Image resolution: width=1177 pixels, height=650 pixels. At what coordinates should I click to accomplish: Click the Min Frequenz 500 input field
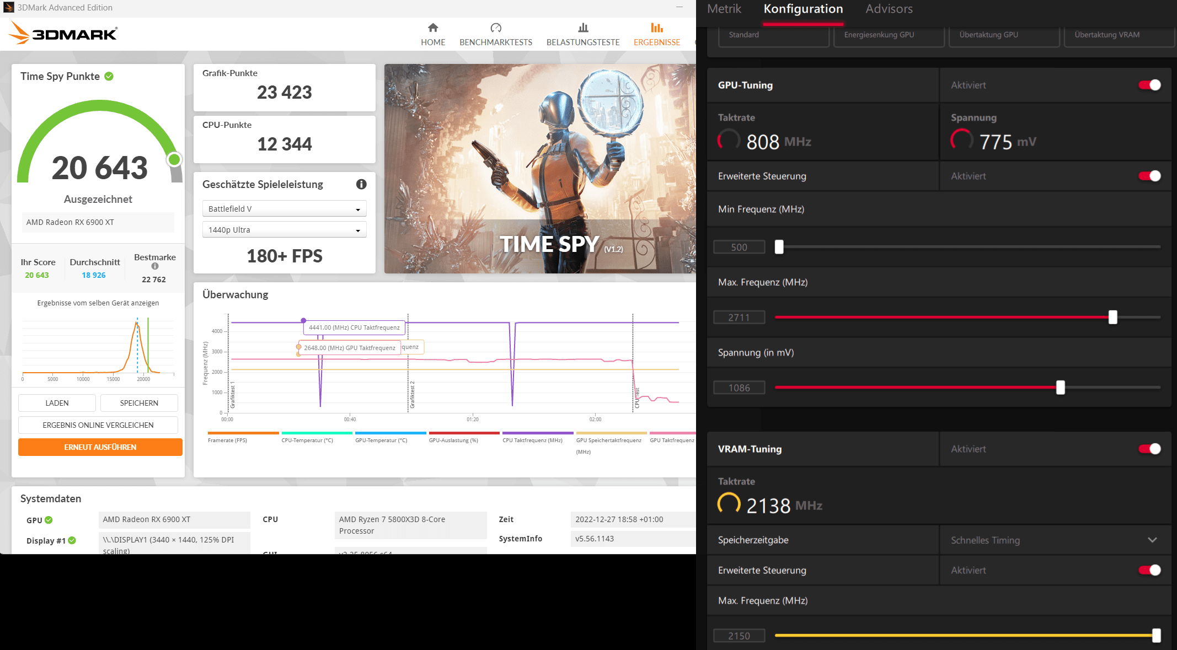pos(739,247)
